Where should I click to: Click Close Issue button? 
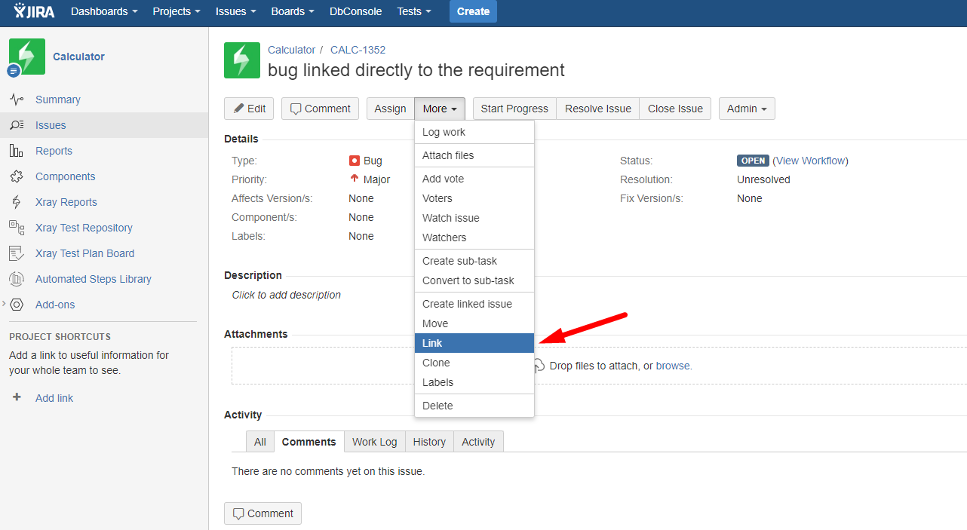(675, 109)
